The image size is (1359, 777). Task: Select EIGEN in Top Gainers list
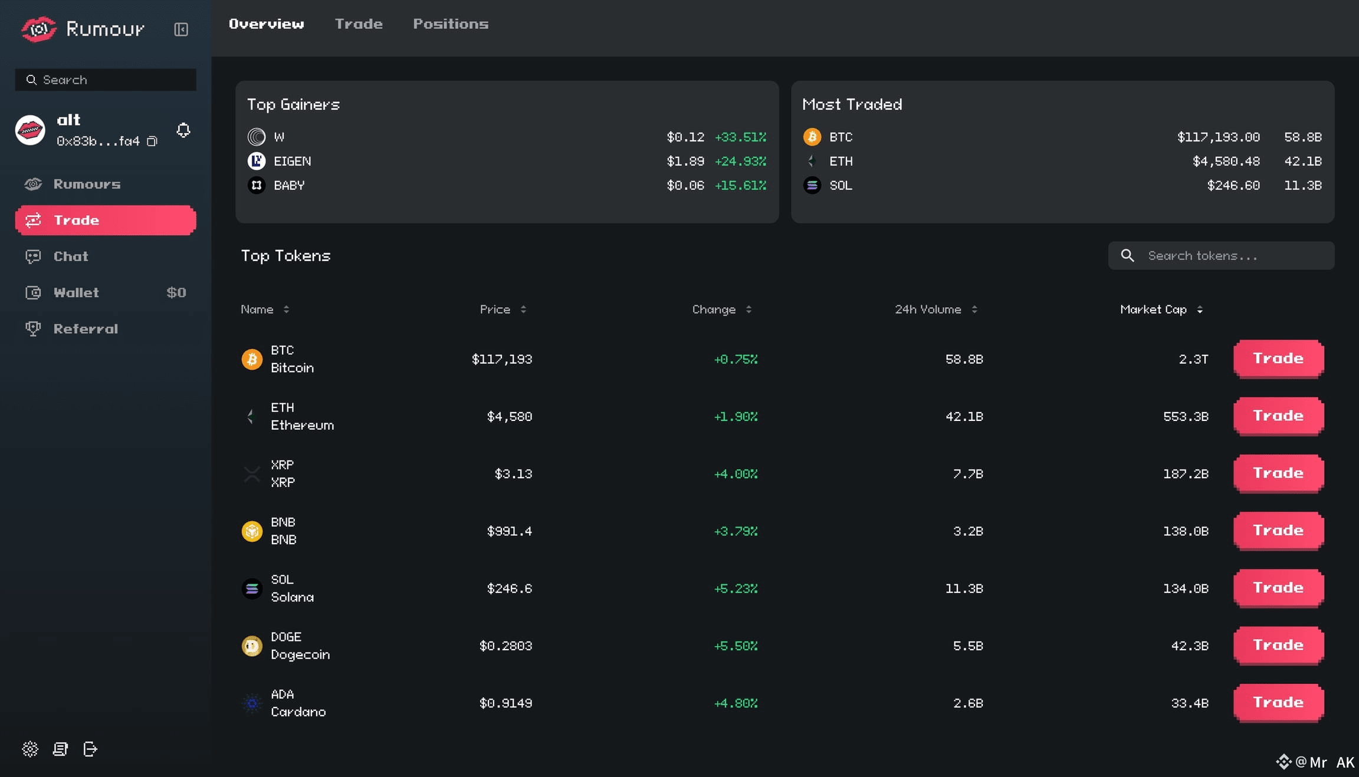(x=292, y=161)
